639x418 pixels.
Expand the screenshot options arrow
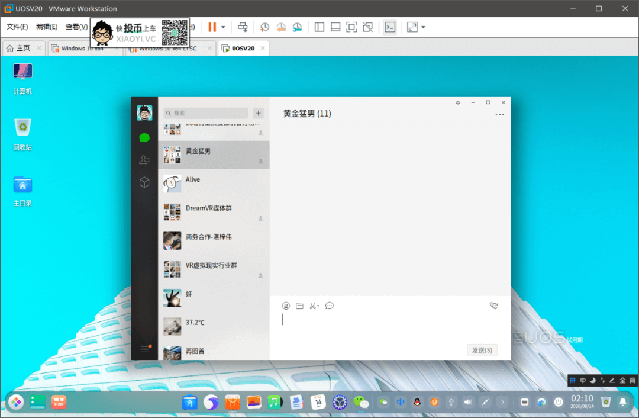click(x=318, y=306)
